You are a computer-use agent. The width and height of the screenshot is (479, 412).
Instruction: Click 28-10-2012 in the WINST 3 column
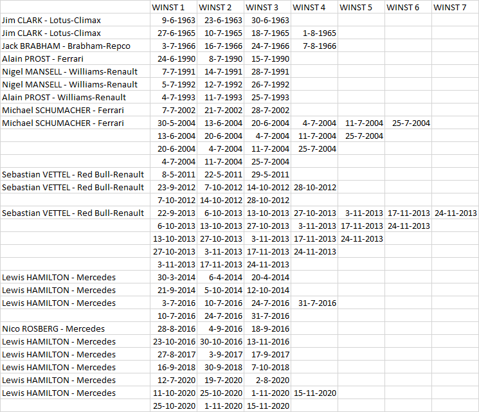click(267, 200)
